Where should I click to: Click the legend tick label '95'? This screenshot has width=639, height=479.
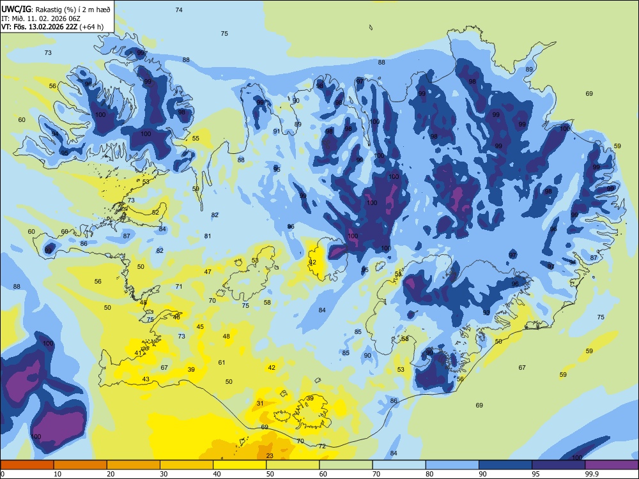(x=536, y=474)
